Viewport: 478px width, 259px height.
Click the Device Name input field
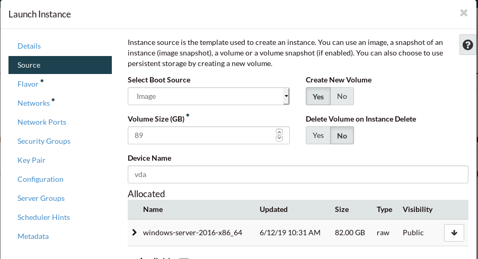(x=298, y=174)
